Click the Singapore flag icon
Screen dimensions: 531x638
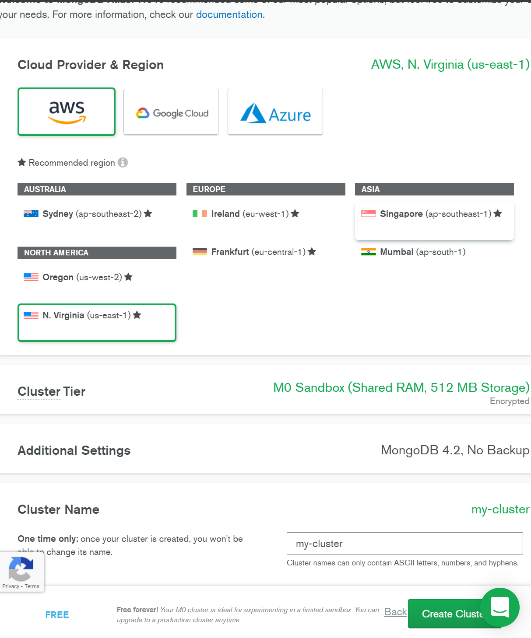[x=369, y=213]
